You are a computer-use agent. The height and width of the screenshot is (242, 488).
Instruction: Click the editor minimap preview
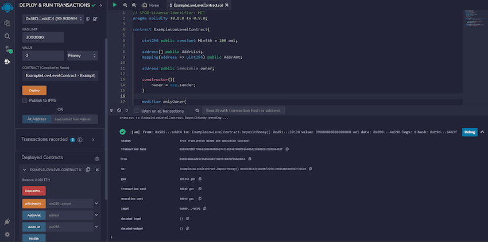point(475,19)
